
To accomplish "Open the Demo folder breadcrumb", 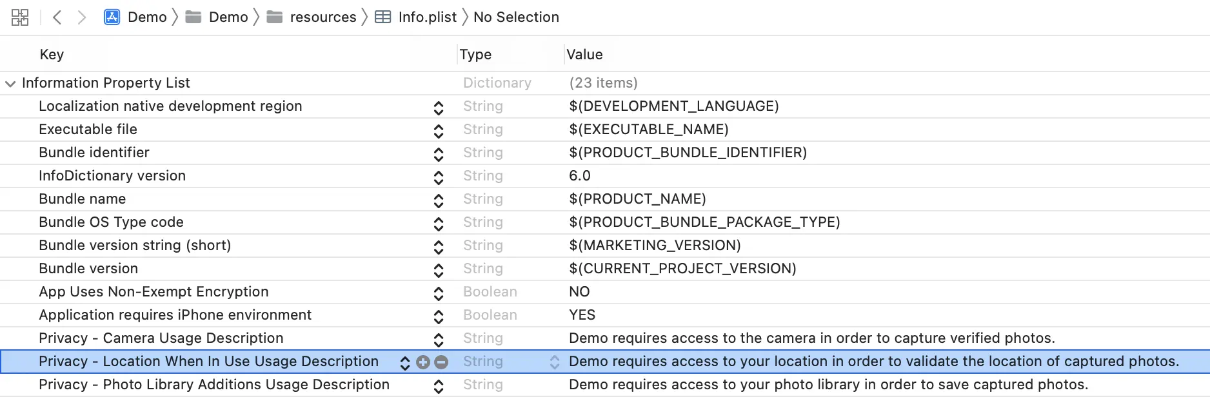I will click(x=217, y=17).
